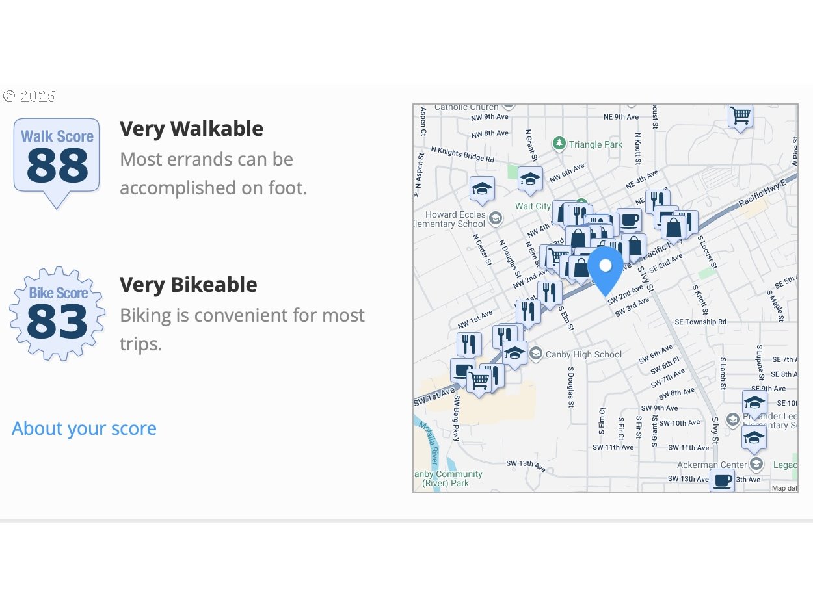The width and height of the screenshot is (813, 609).
Task: Select the blue location pin on the map
Action: click(x=606, y=271)
